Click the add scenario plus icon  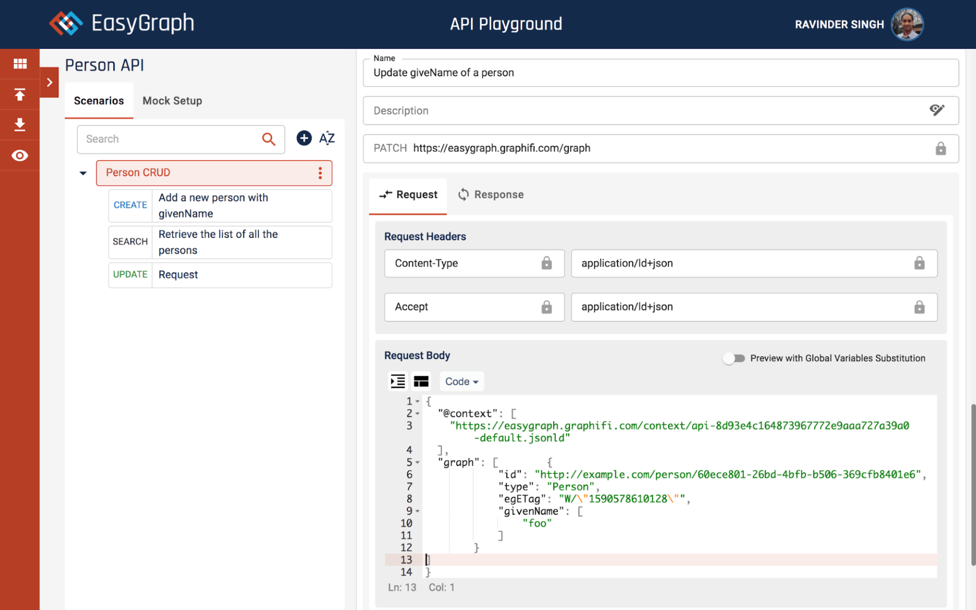pyautogui.click(x=304, y=138)
